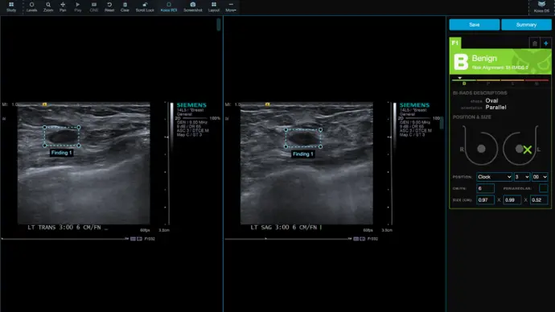Click the Benign assessment banner
Screen dimensions: 555x312
coord(500,62)
